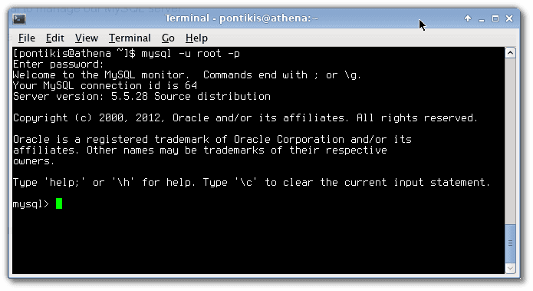The height and width of the screenshot is (291, 533).
Task: Click the terminal window icon in title bar
Action: (x=19, y=18)
